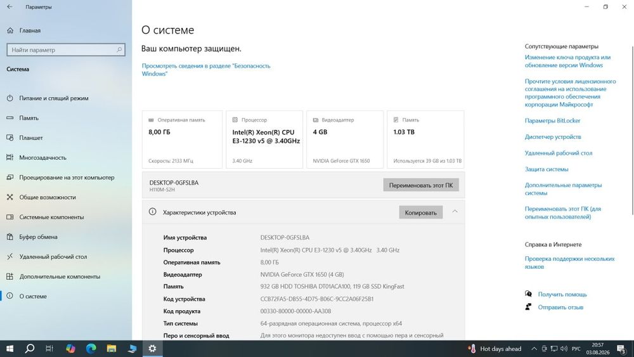Click the network tray icon
This screenshot has height=357, width=634.
554,349
